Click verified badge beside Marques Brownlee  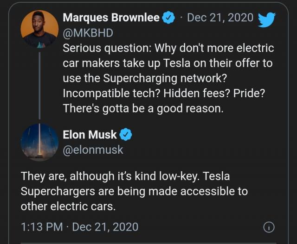[168, 18]
